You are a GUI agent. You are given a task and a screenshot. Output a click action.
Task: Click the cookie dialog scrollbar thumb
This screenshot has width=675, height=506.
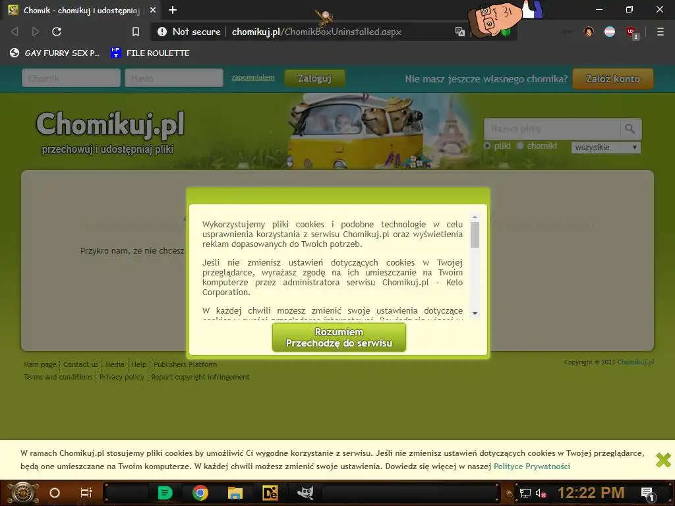coord(475,235)
